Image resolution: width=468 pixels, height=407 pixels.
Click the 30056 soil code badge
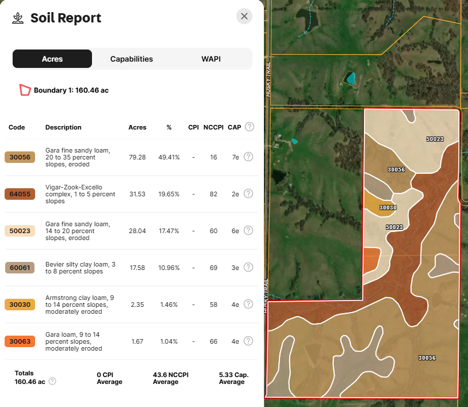click(21, 156)
